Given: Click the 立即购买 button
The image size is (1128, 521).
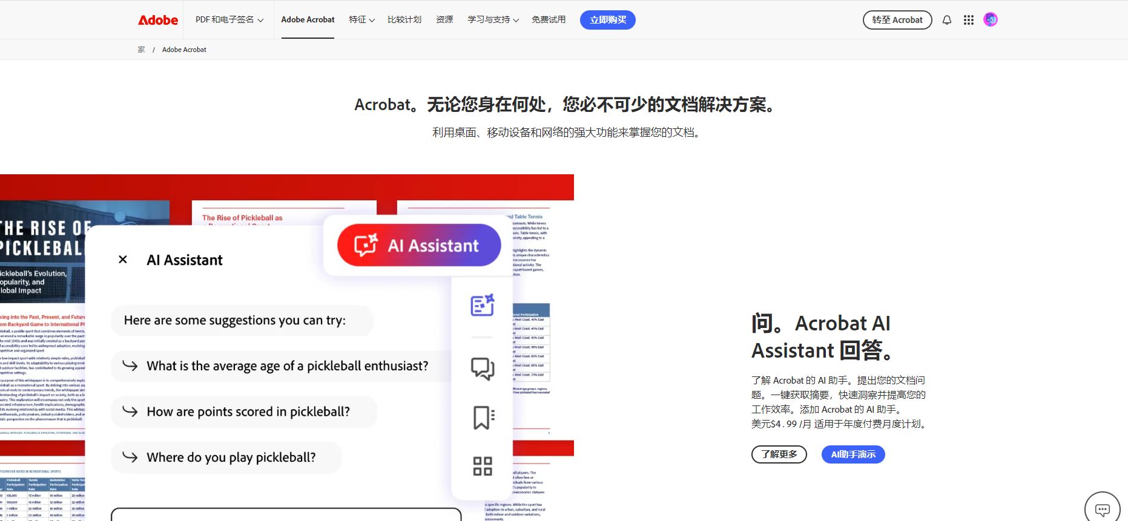Looking at the screenshot, I should point(608,20).
